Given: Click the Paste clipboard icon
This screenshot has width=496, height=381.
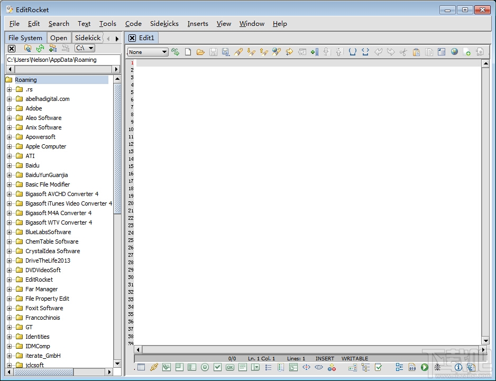Looking at the screenshot, I should pos(416,52).
